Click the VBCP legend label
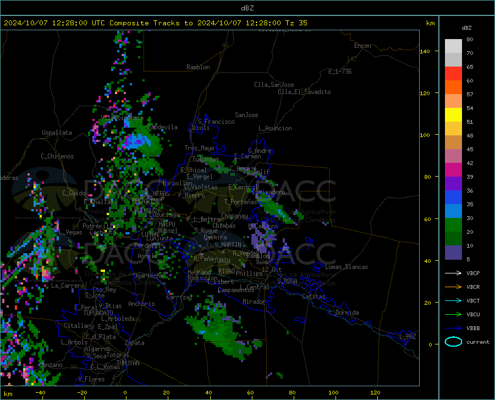This screenshot has height=400, width=495. pos(473,273)
